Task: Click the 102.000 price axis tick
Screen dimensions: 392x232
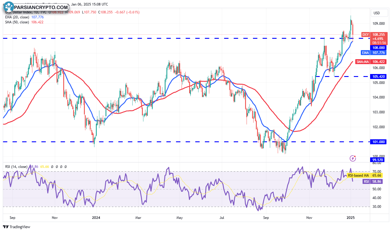Action: (x=379, y=127)
